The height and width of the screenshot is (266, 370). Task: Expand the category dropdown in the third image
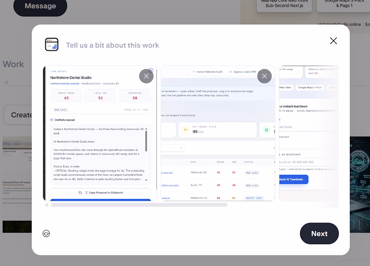330,144
